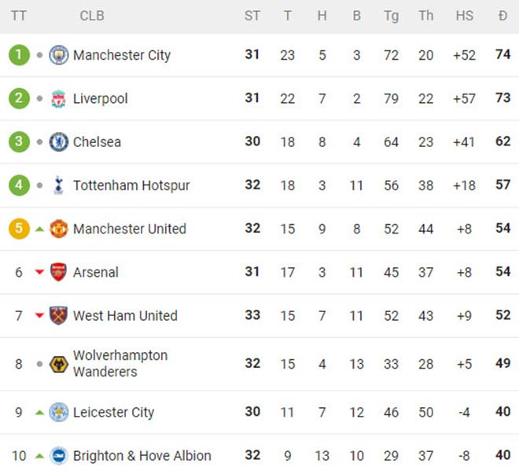This screenshot has height=474, width=519.
Task: Click the Chelsea club crest
Action: [x=59, y=142]
